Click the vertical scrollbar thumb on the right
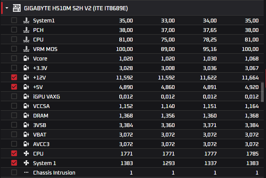266x178 pixels. (262, 92)
